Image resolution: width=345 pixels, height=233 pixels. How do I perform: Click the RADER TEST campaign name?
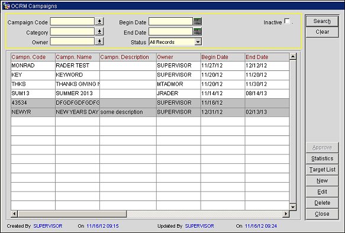click(78, 66)
